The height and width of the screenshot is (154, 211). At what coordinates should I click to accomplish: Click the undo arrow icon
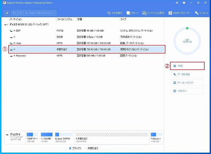pos(15,13)
